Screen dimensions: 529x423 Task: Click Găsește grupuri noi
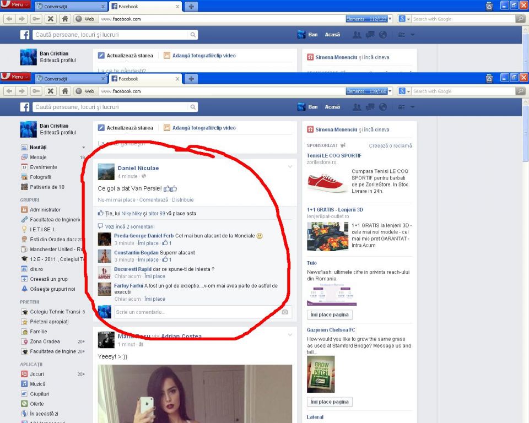coord(52,289)
